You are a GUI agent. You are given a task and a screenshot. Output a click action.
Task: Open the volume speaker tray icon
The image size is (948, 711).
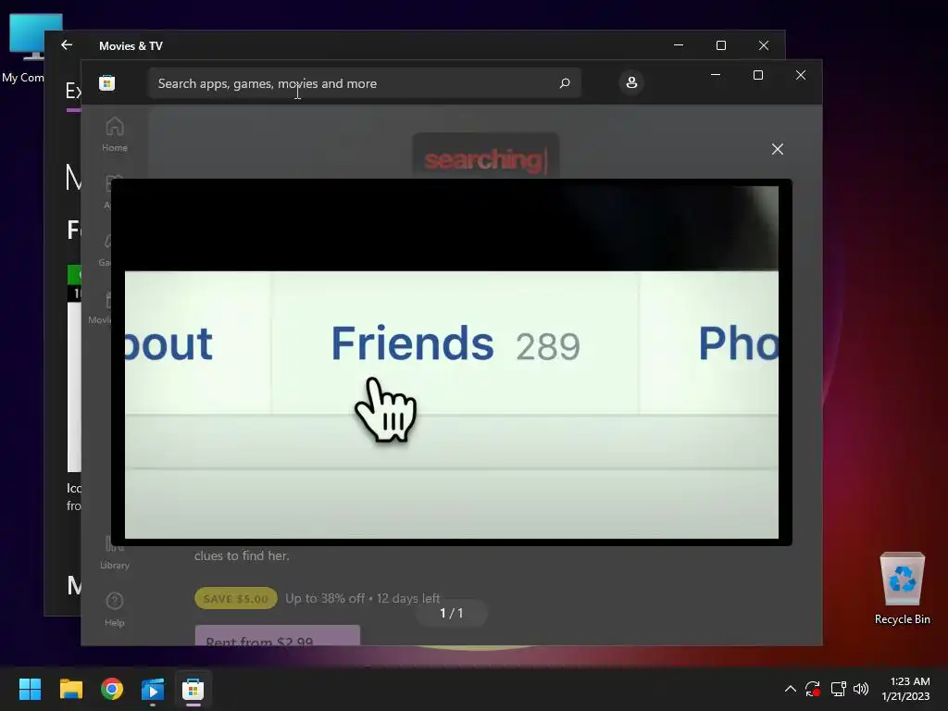pyautogui.click(x=861, y=689)
